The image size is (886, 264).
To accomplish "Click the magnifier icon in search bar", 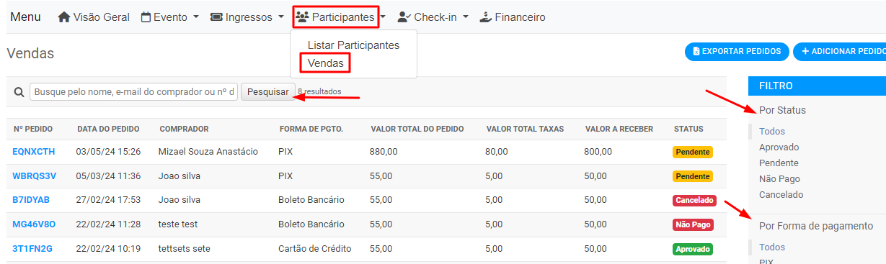I will 19,92.
